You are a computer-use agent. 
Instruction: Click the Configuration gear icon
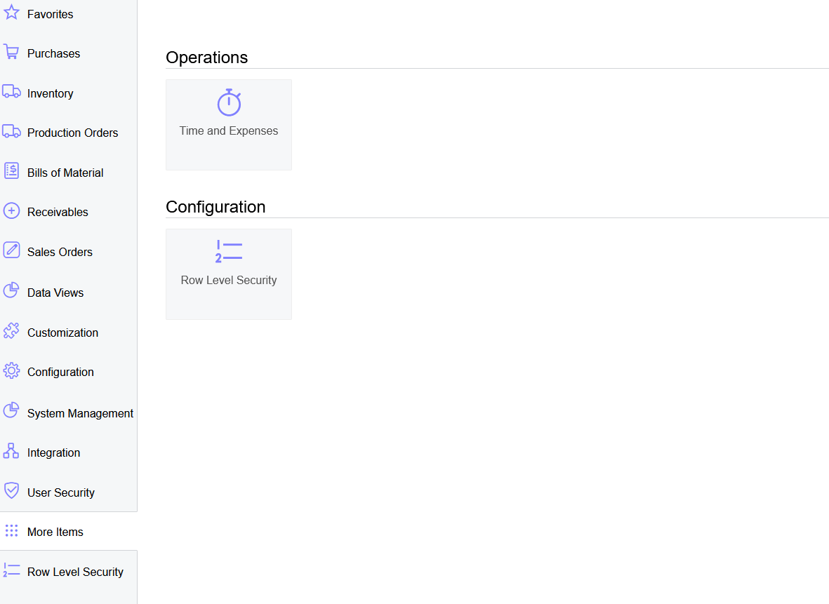pyautogui.click(x=11, y=371)
